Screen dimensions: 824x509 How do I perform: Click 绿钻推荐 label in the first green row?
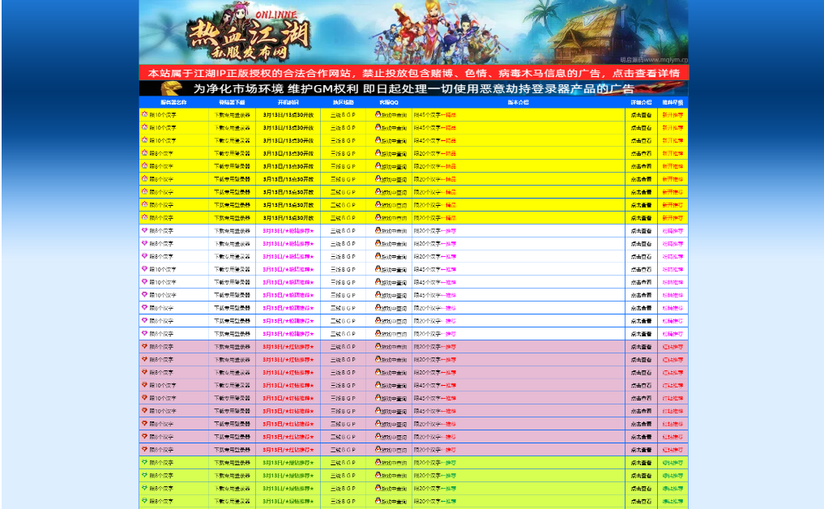point(672,463)
